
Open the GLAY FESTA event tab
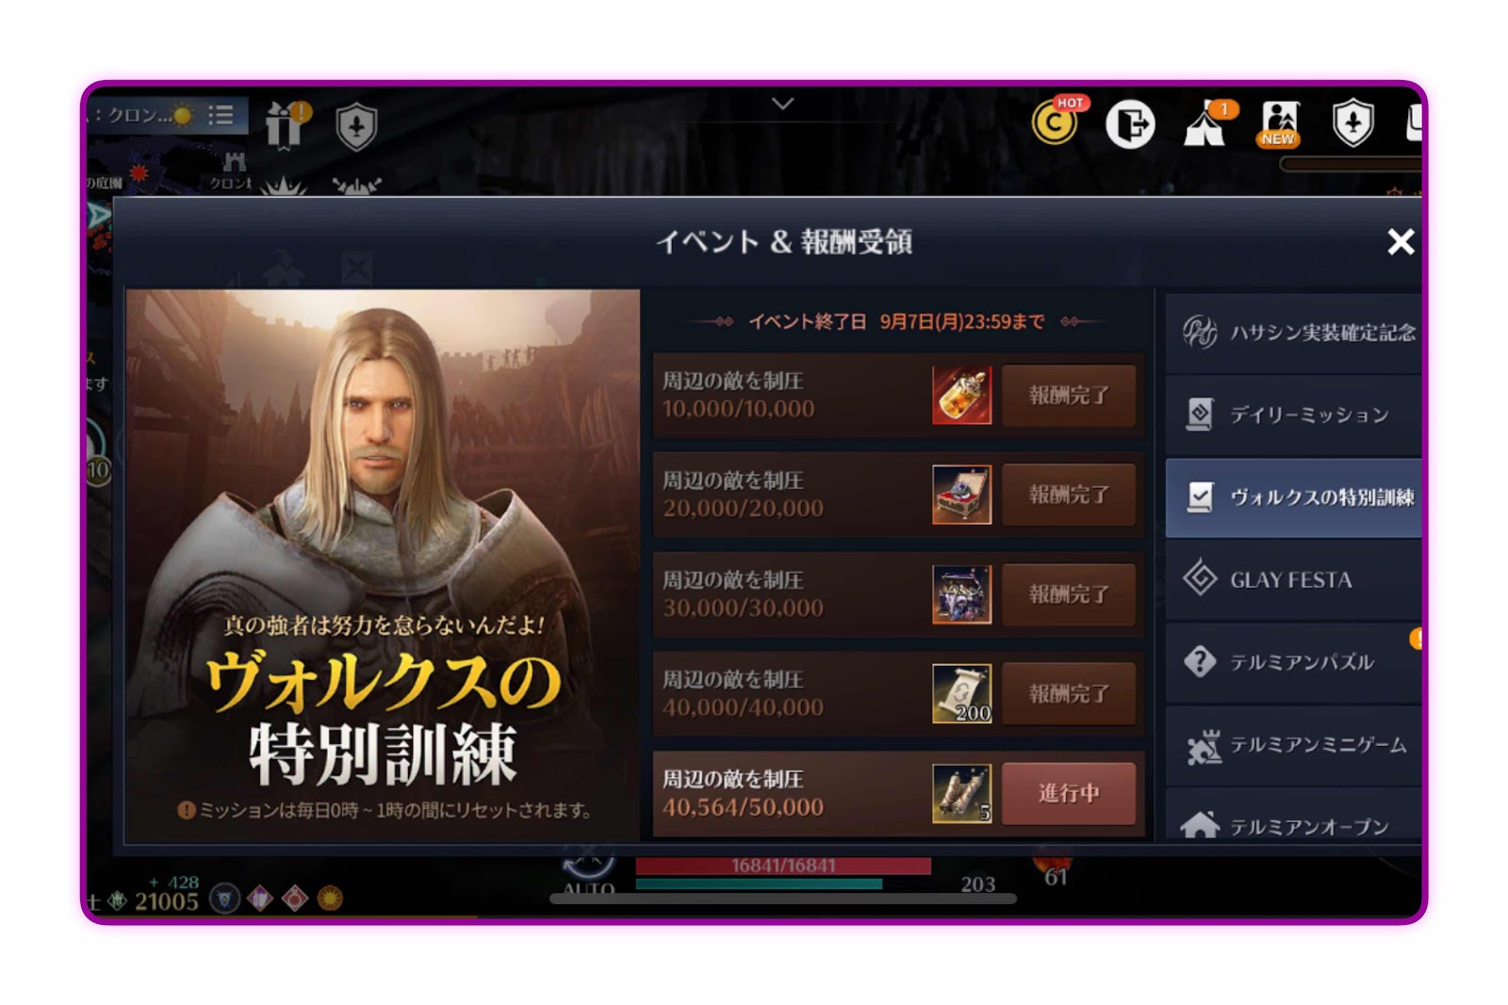tap(1293, 579)
